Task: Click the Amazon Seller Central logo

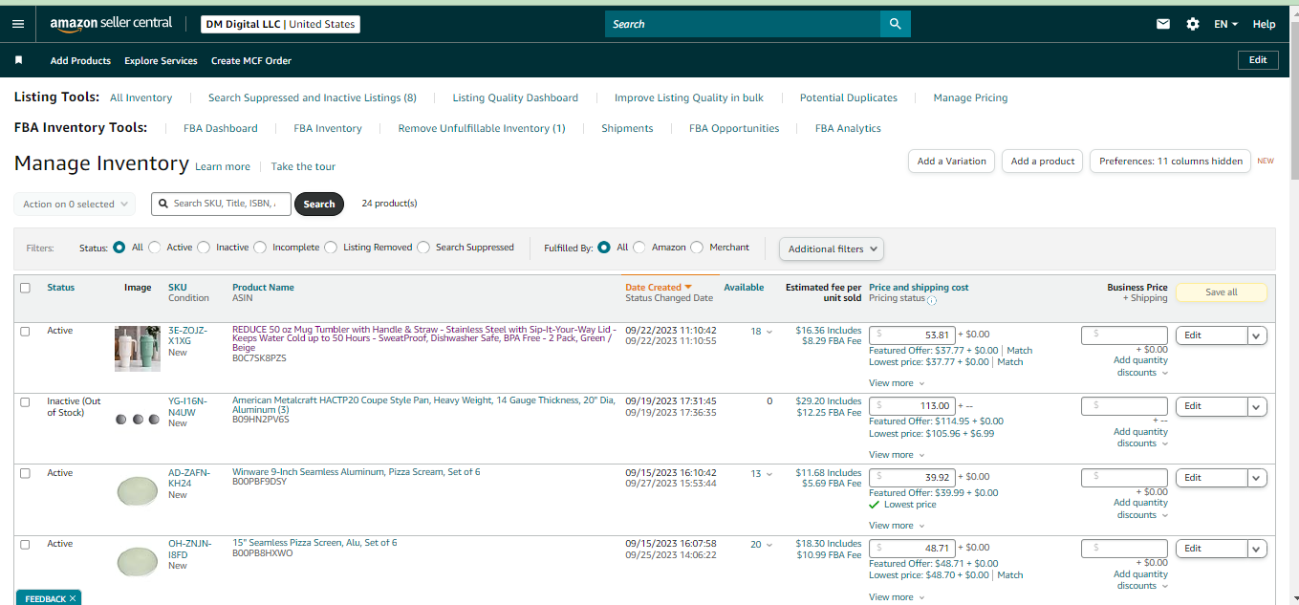Action: (112, 24)
